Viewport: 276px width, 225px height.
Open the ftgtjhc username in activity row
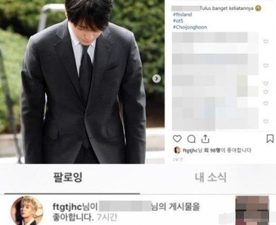tap(67, 207)
